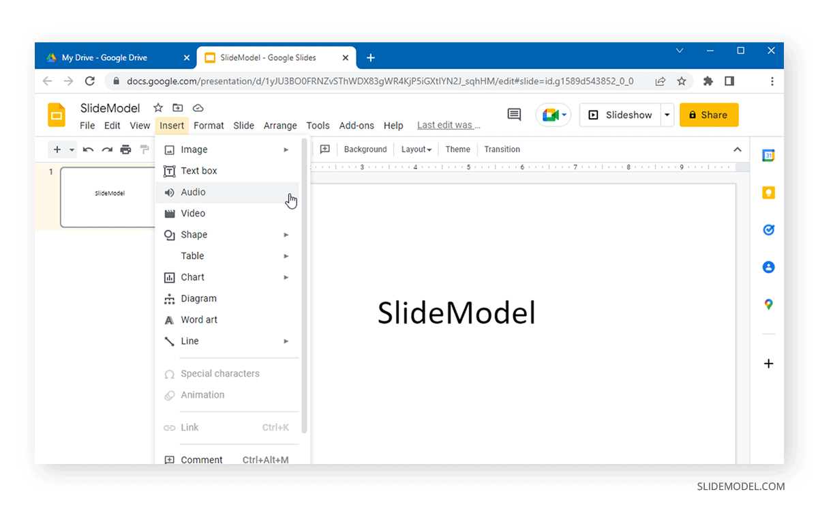818x507 pixels.
Task: Click the browser address bar URL
Action: [380, 81]
